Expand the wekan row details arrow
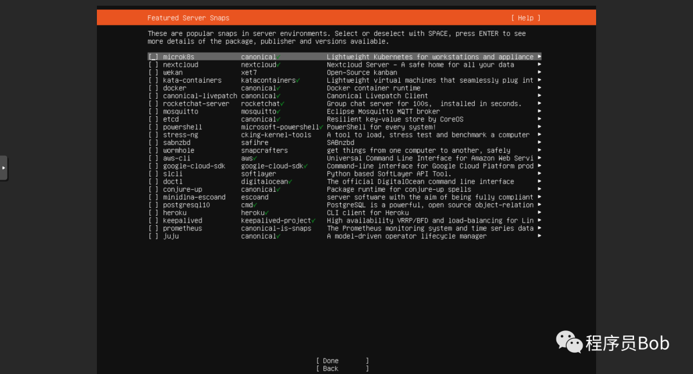The image size is (693, 374). 539,72
